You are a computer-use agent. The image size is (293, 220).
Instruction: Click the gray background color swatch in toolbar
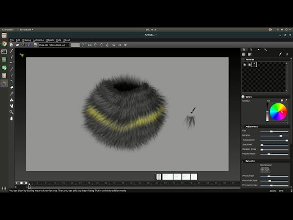click(x=75, y=45)
